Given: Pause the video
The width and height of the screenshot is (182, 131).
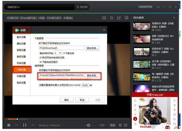Looking at the screenshot, I should pyautogui.click(x=25, y=125).
